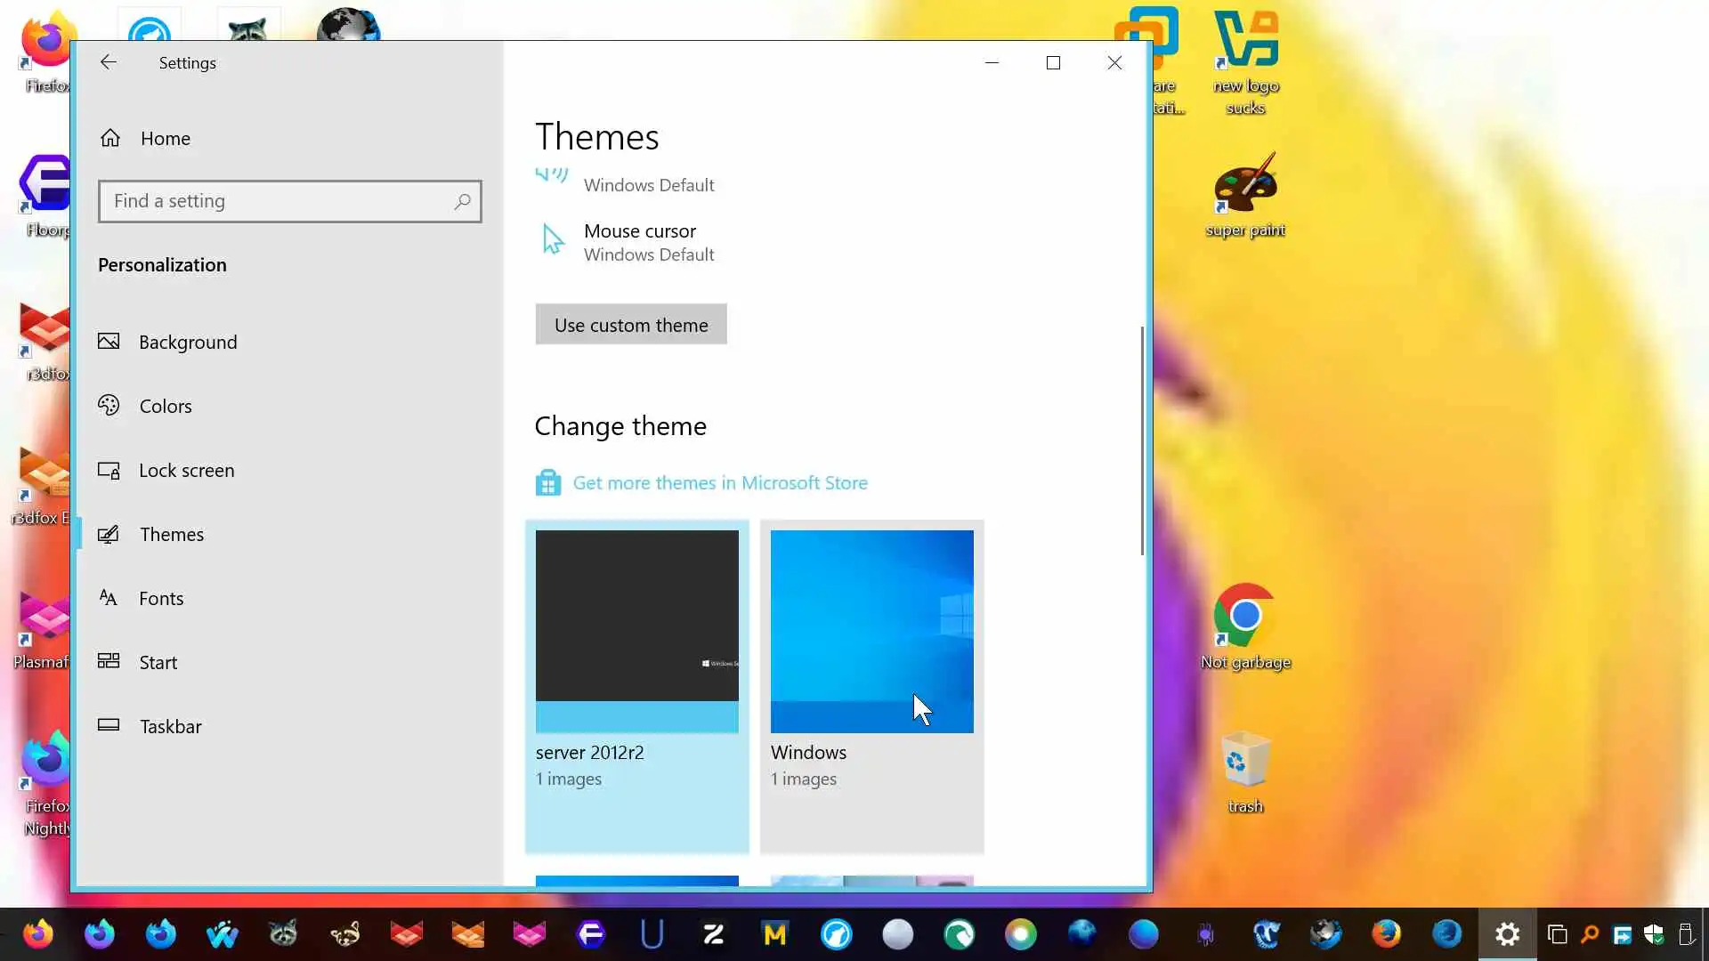Select the Fonts section
Image resolution: width=1709 pixels, height=961 pixels.
click(160, 598)
